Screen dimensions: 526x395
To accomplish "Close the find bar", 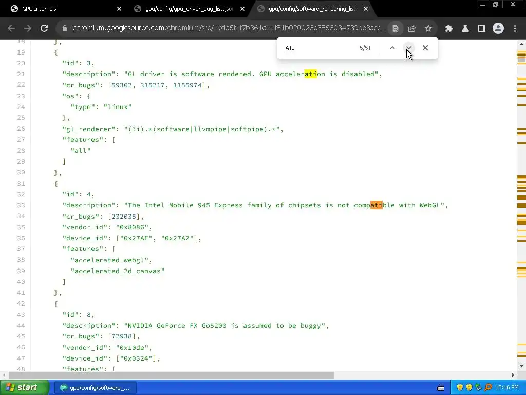I will click(425, 48).
